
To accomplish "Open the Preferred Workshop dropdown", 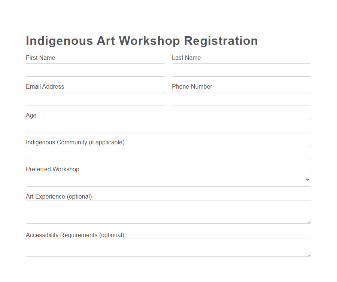I will point(168,180).
